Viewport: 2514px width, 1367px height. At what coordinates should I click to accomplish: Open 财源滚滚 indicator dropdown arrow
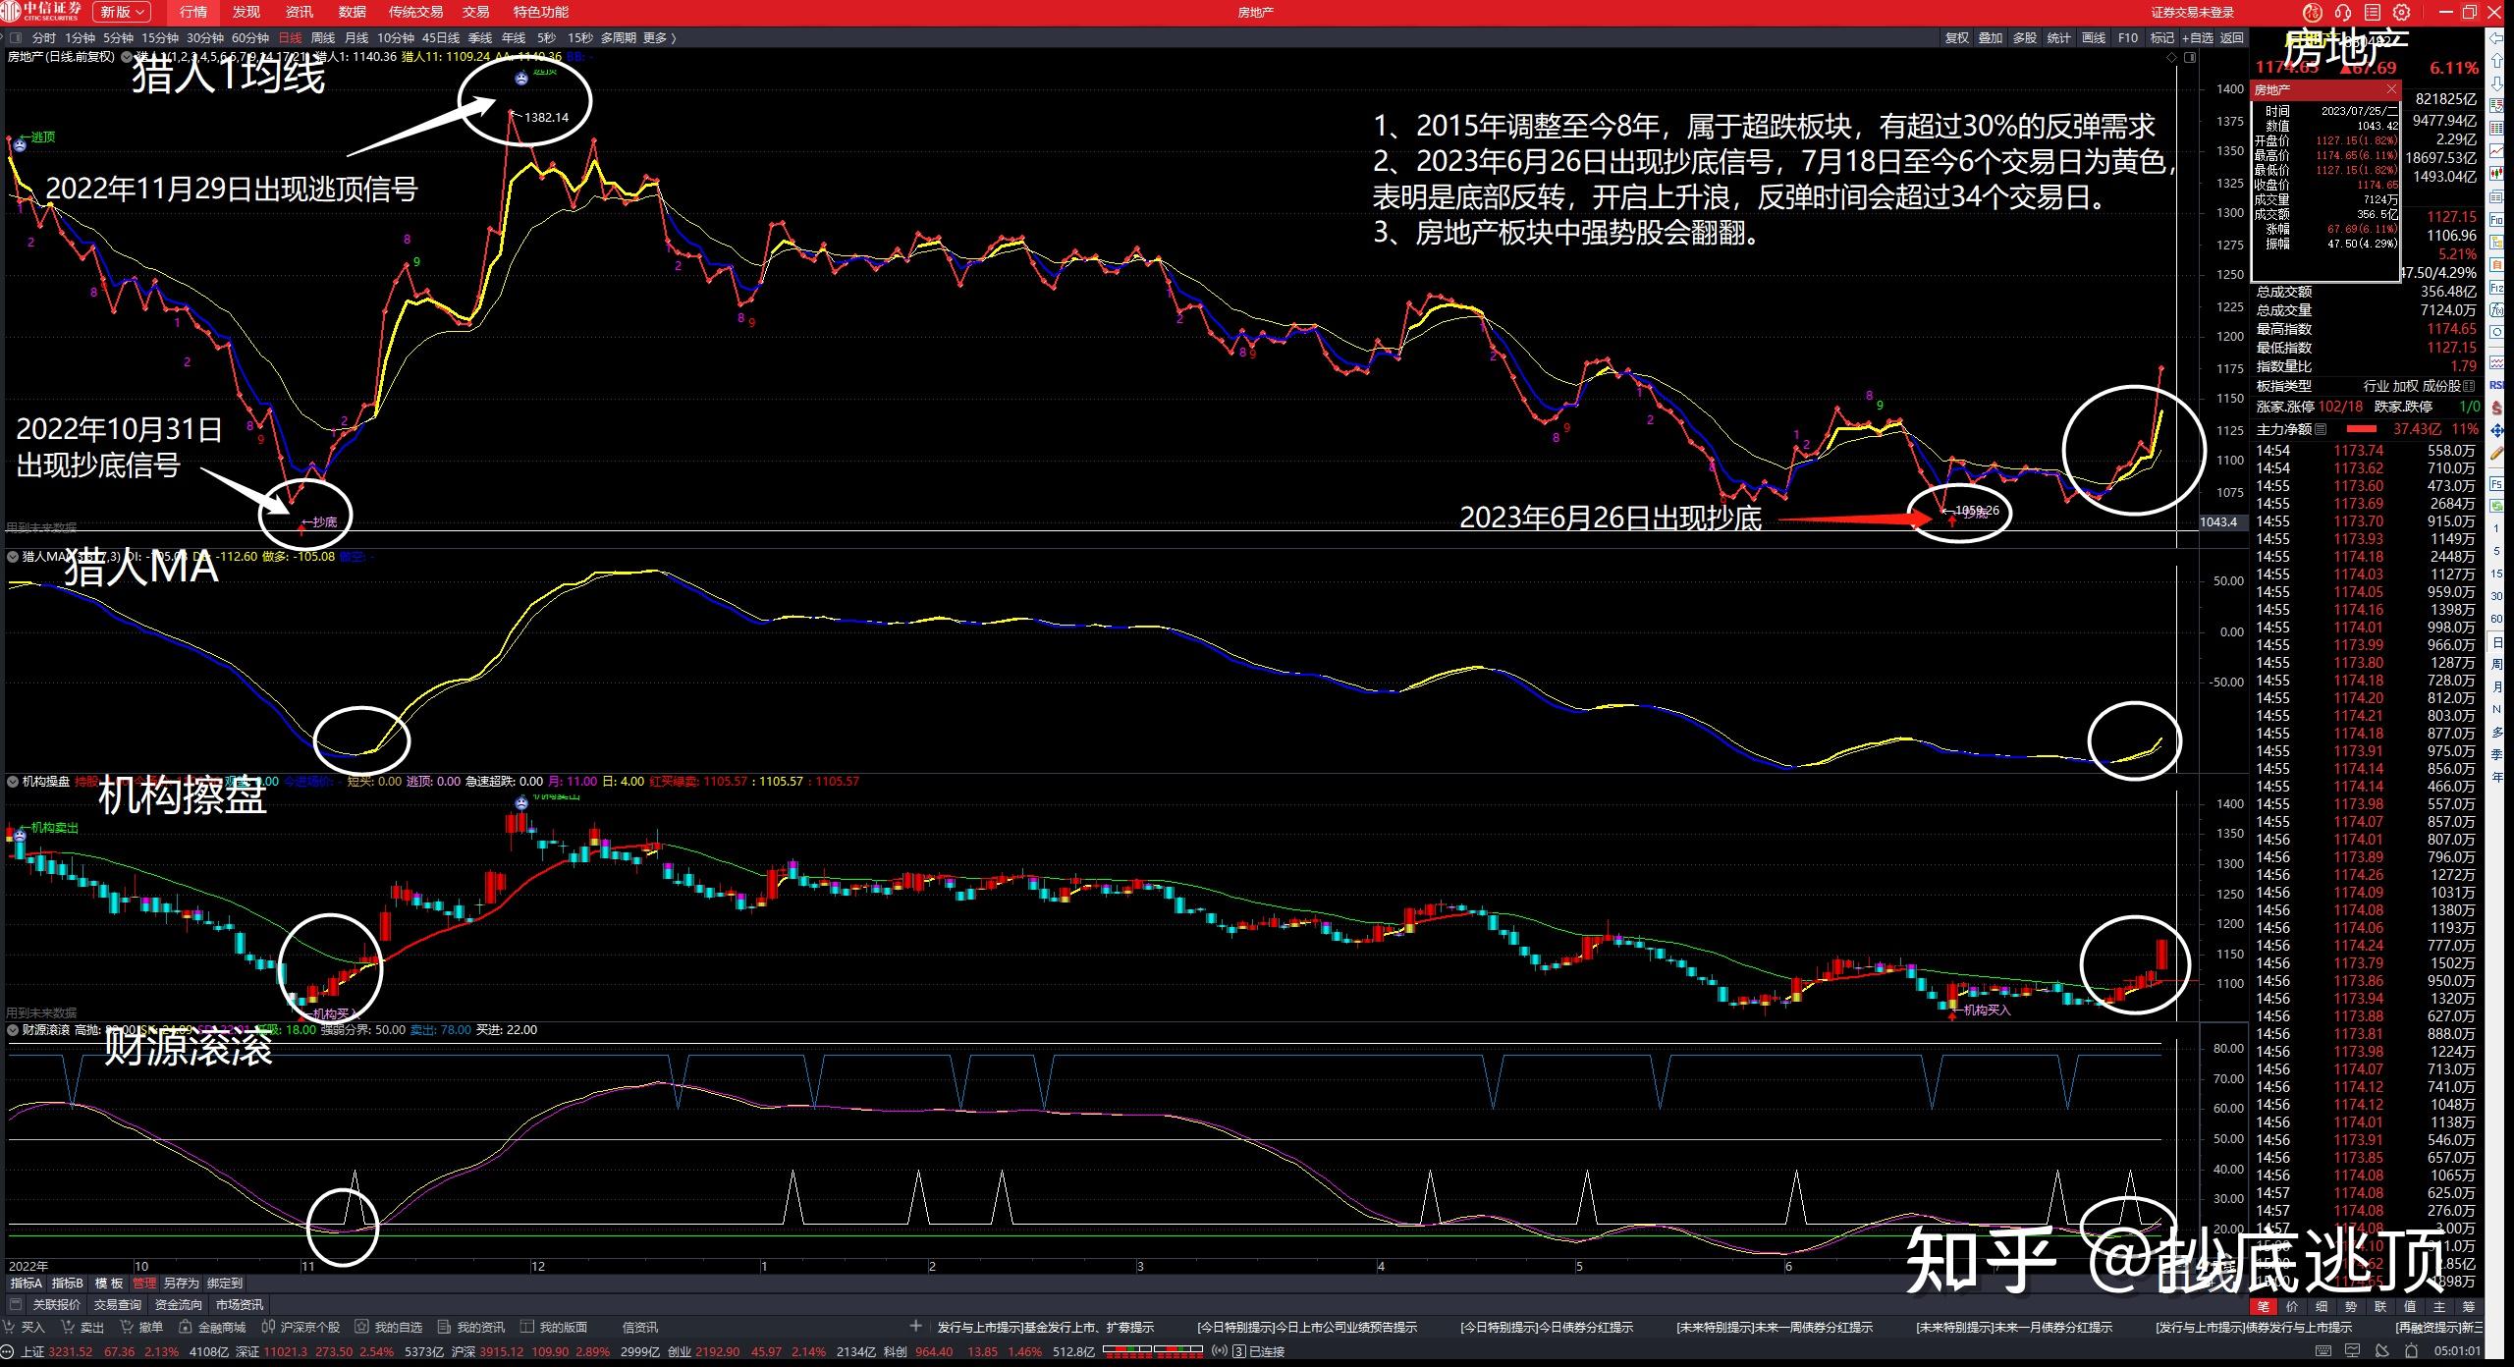(13, 1029)
